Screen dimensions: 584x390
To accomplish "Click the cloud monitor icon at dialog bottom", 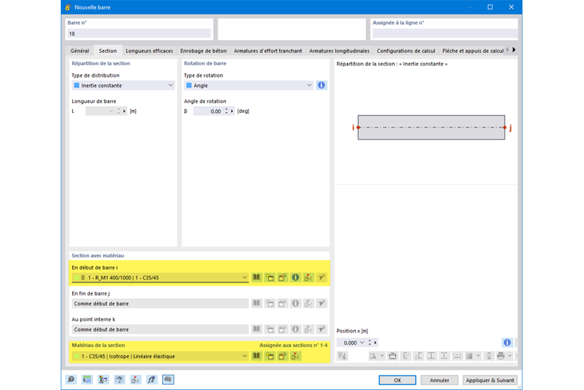I will [x=119, y=379].
